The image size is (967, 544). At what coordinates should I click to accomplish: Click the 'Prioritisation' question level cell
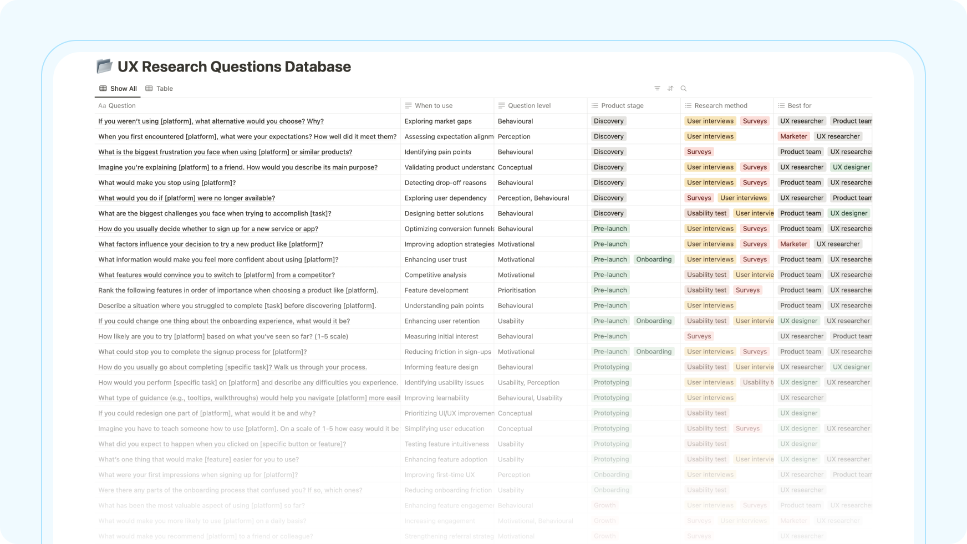click(517, 290)
